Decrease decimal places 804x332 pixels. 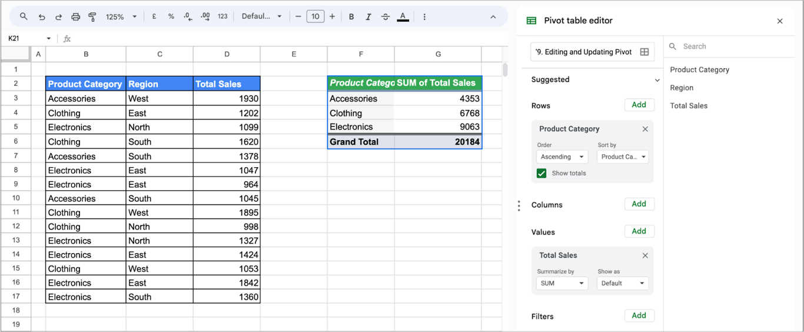(x=188, y=16)
